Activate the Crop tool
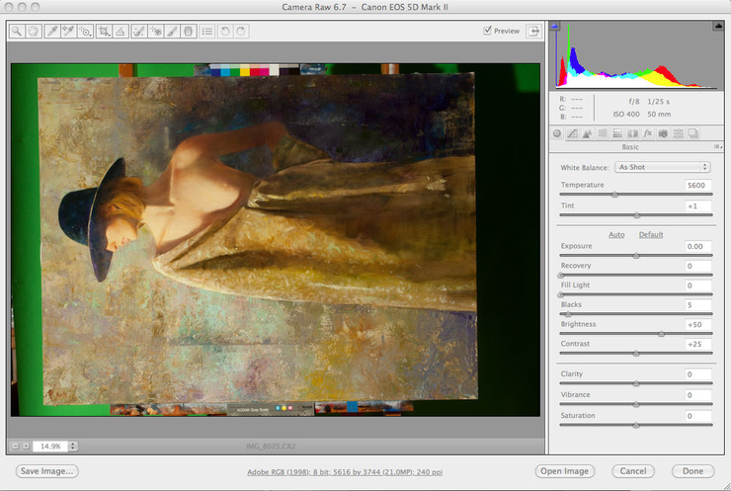This screenshot has width=731, height=491. click(104, 31)
